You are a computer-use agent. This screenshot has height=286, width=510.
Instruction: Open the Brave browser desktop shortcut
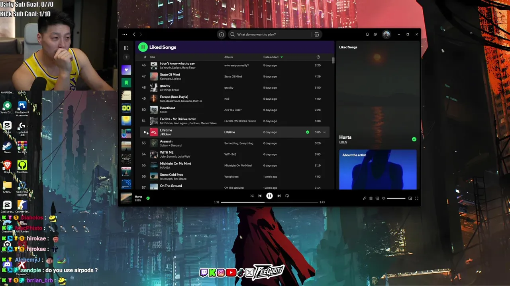pos(7,166)
